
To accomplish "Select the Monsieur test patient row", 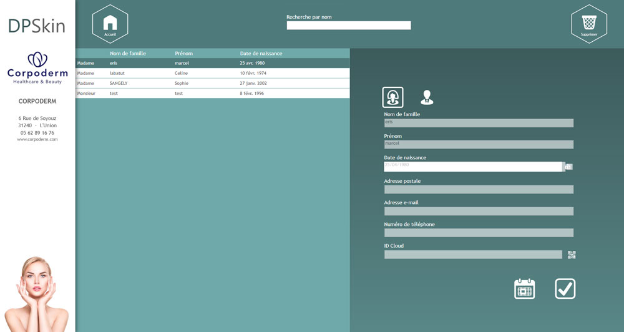I will [212, 93].
